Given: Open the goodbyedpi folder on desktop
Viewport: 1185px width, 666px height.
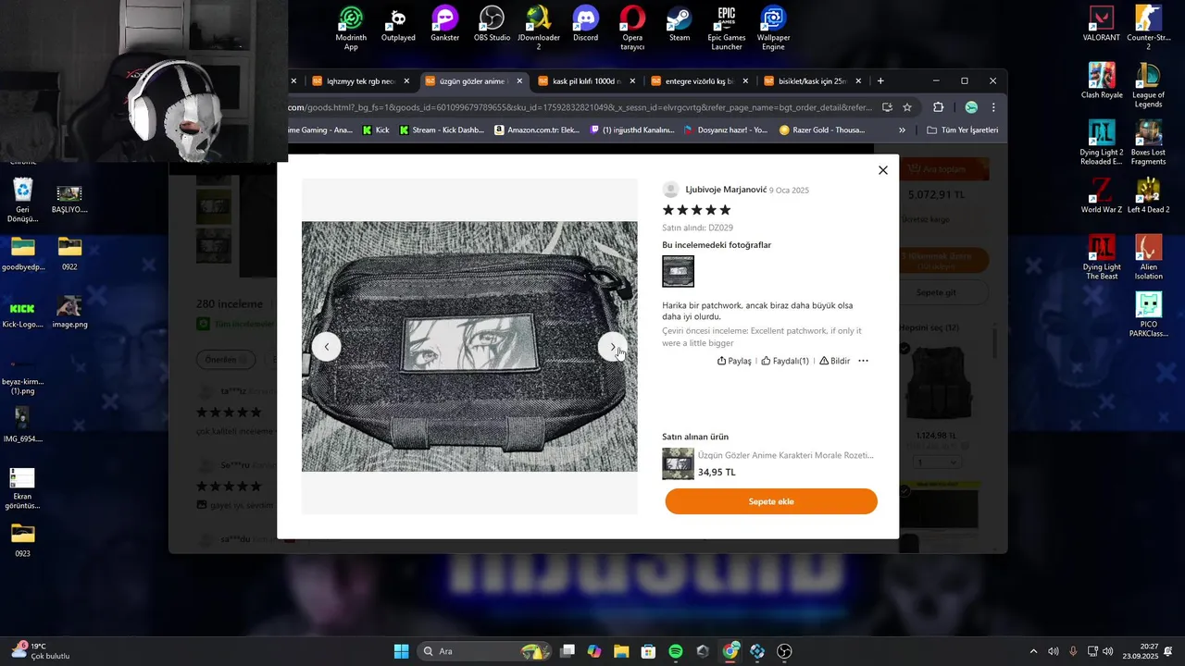Looking at the screenshot, I should [x=22, y=253].
